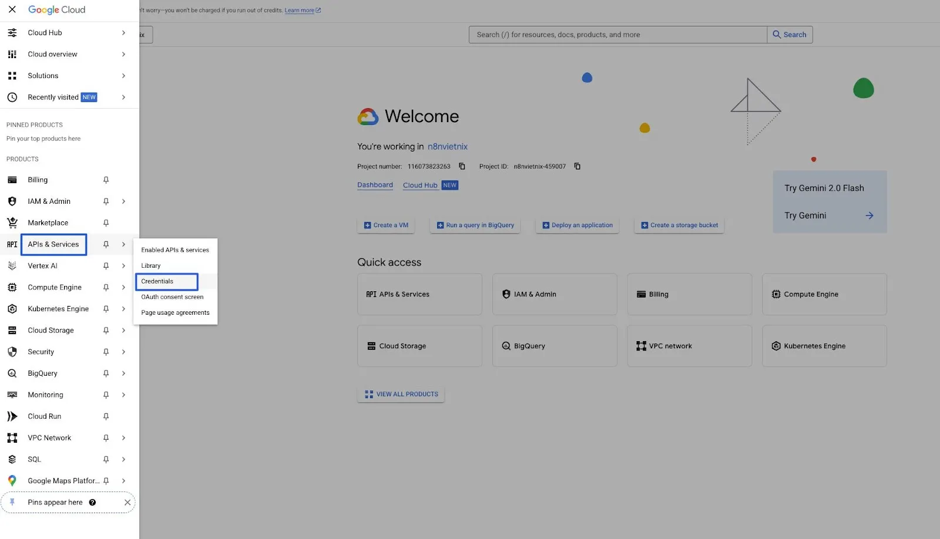
Task: Pin the Billing product
Action: point(106,180)
